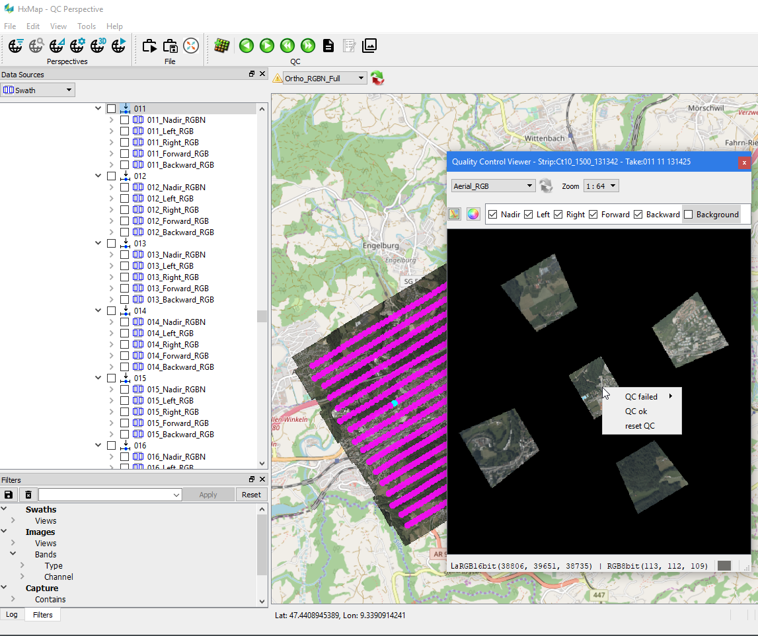Uncheck the Nadir checkbox
The width and height of the screenshot is (758, 636).
(x=492, y=215)
